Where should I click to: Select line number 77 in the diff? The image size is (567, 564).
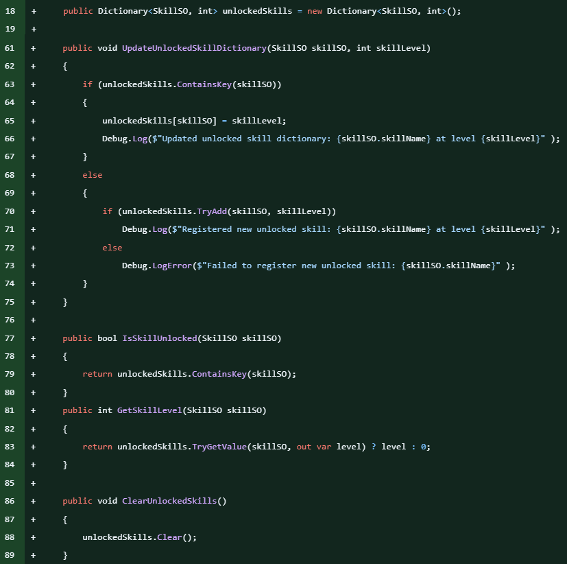point(10,338)
